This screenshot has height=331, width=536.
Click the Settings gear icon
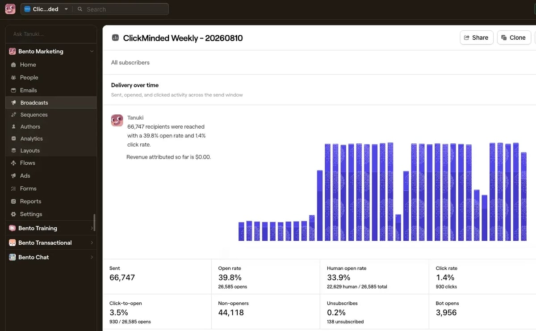tap(13, 214)
